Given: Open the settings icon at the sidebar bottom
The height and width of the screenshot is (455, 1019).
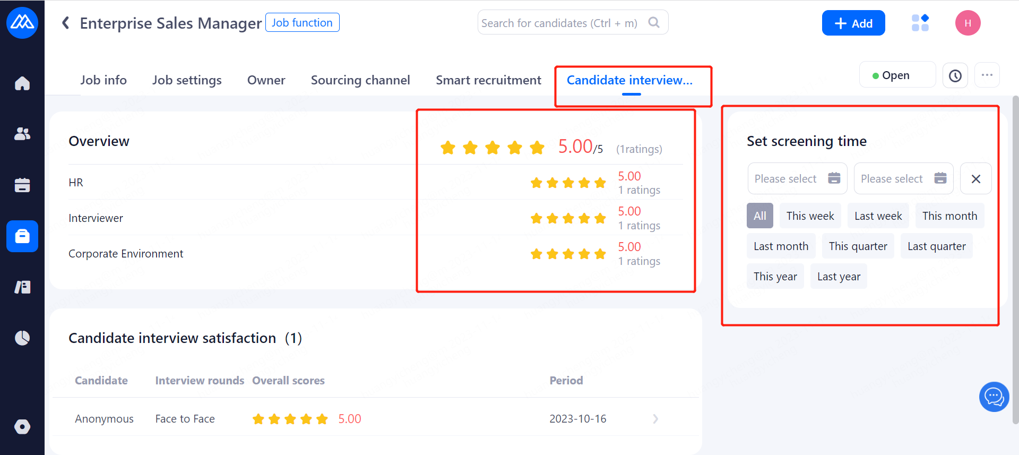Looking at the screenshot, I should click(22, 426).
